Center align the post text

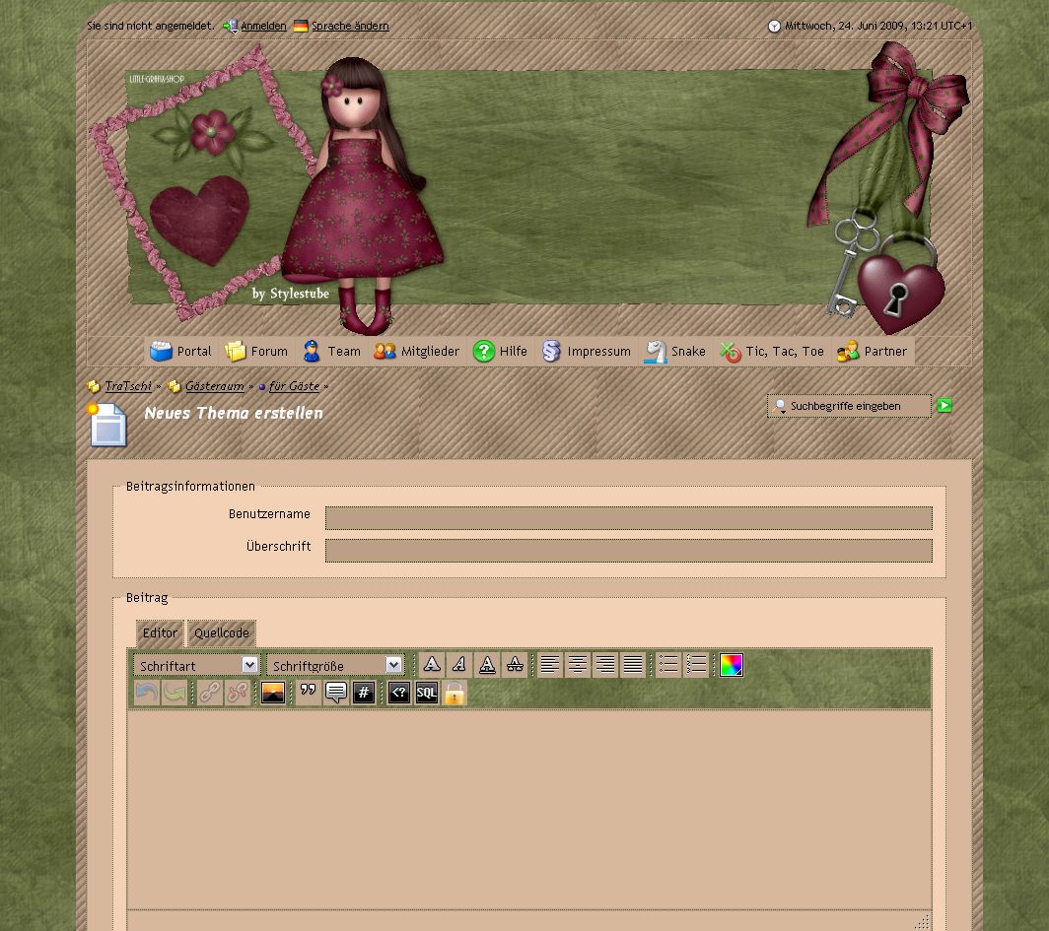(578, 665)
